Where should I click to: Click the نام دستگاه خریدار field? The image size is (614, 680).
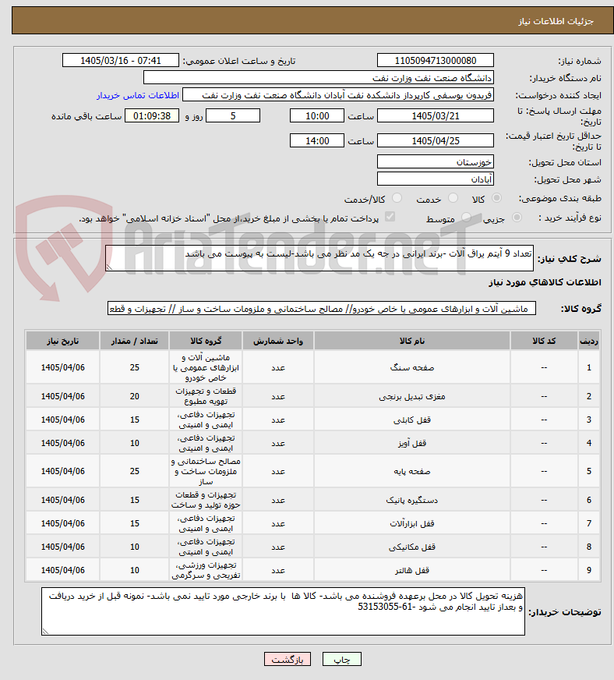(x=319, y=78)
